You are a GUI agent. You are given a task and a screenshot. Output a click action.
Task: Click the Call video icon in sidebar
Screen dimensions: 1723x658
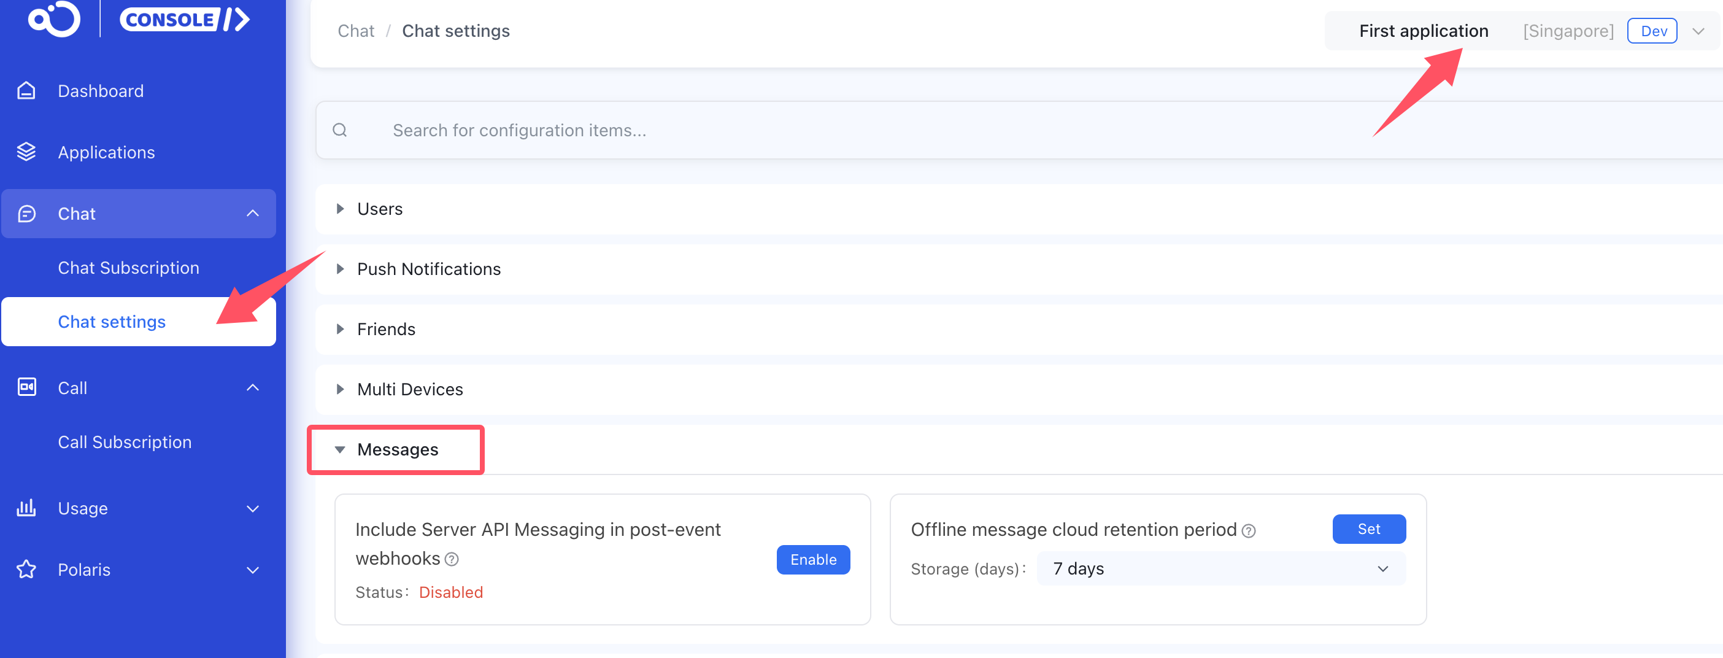pyautogui.click(x=26, y=387)
